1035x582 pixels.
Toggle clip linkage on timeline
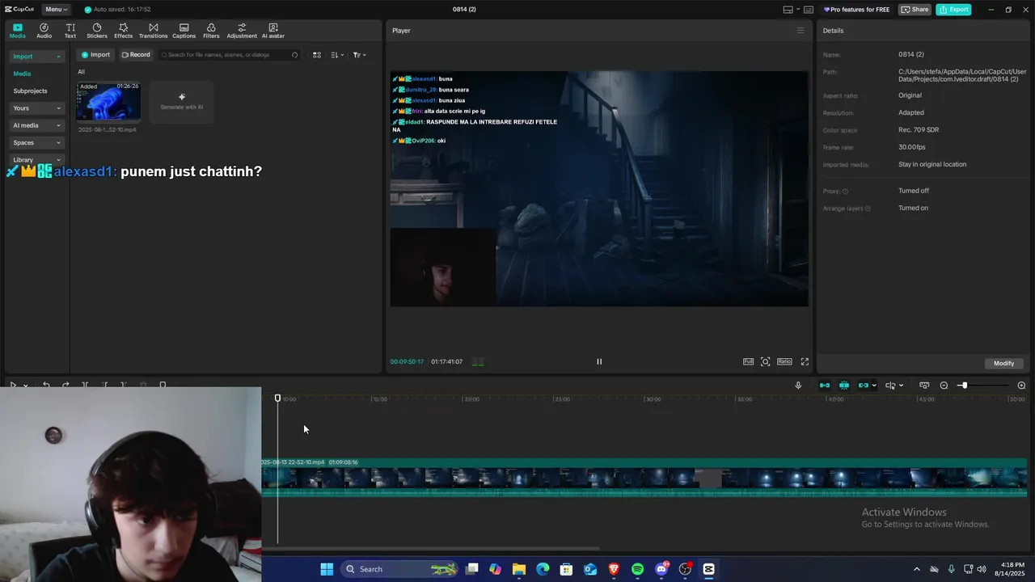click(863, 386)
